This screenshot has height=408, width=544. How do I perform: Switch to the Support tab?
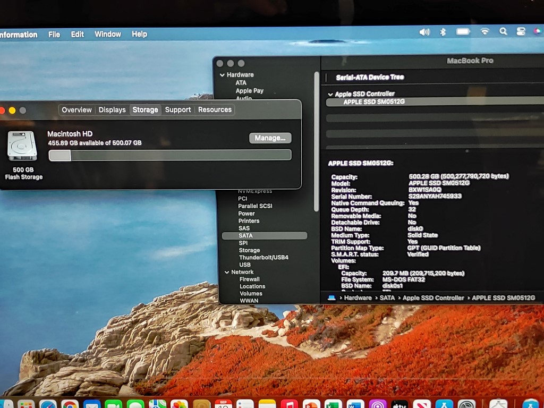178,109
